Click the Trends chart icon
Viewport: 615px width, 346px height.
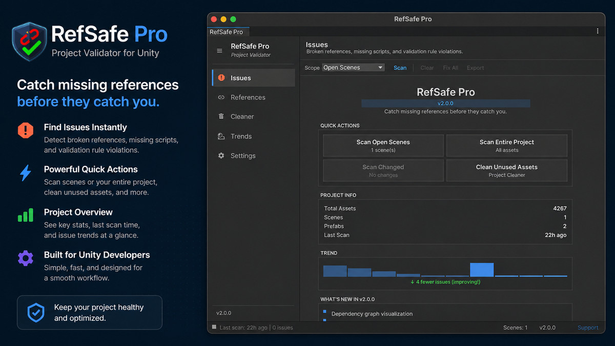click(221, 136)
